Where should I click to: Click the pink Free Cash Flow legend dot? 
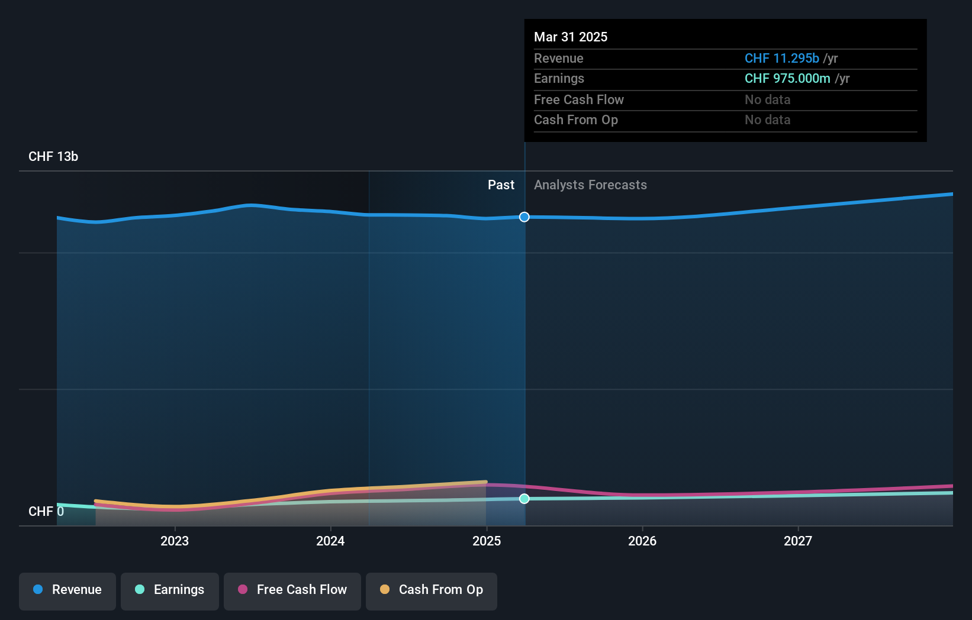243,590
